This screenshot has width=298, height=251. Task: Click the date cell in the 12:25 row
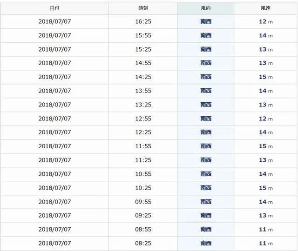(54, 132)
